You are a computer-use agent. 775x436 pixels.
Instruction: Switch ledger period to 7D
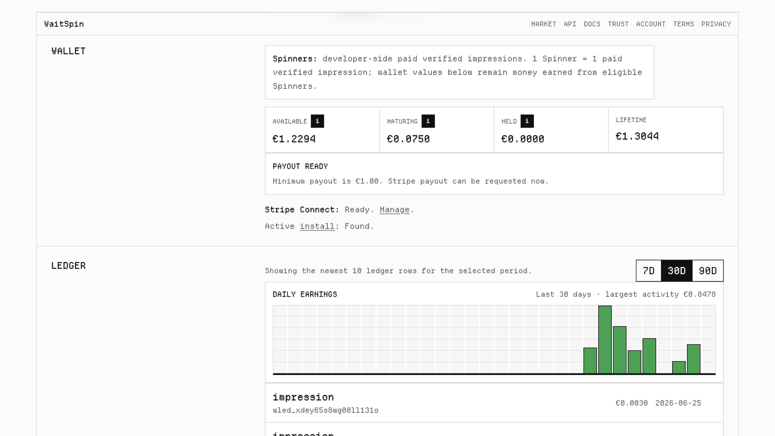pos(649,271)
